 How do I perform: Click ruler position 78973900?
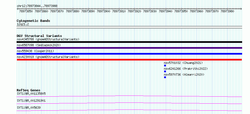103,11
